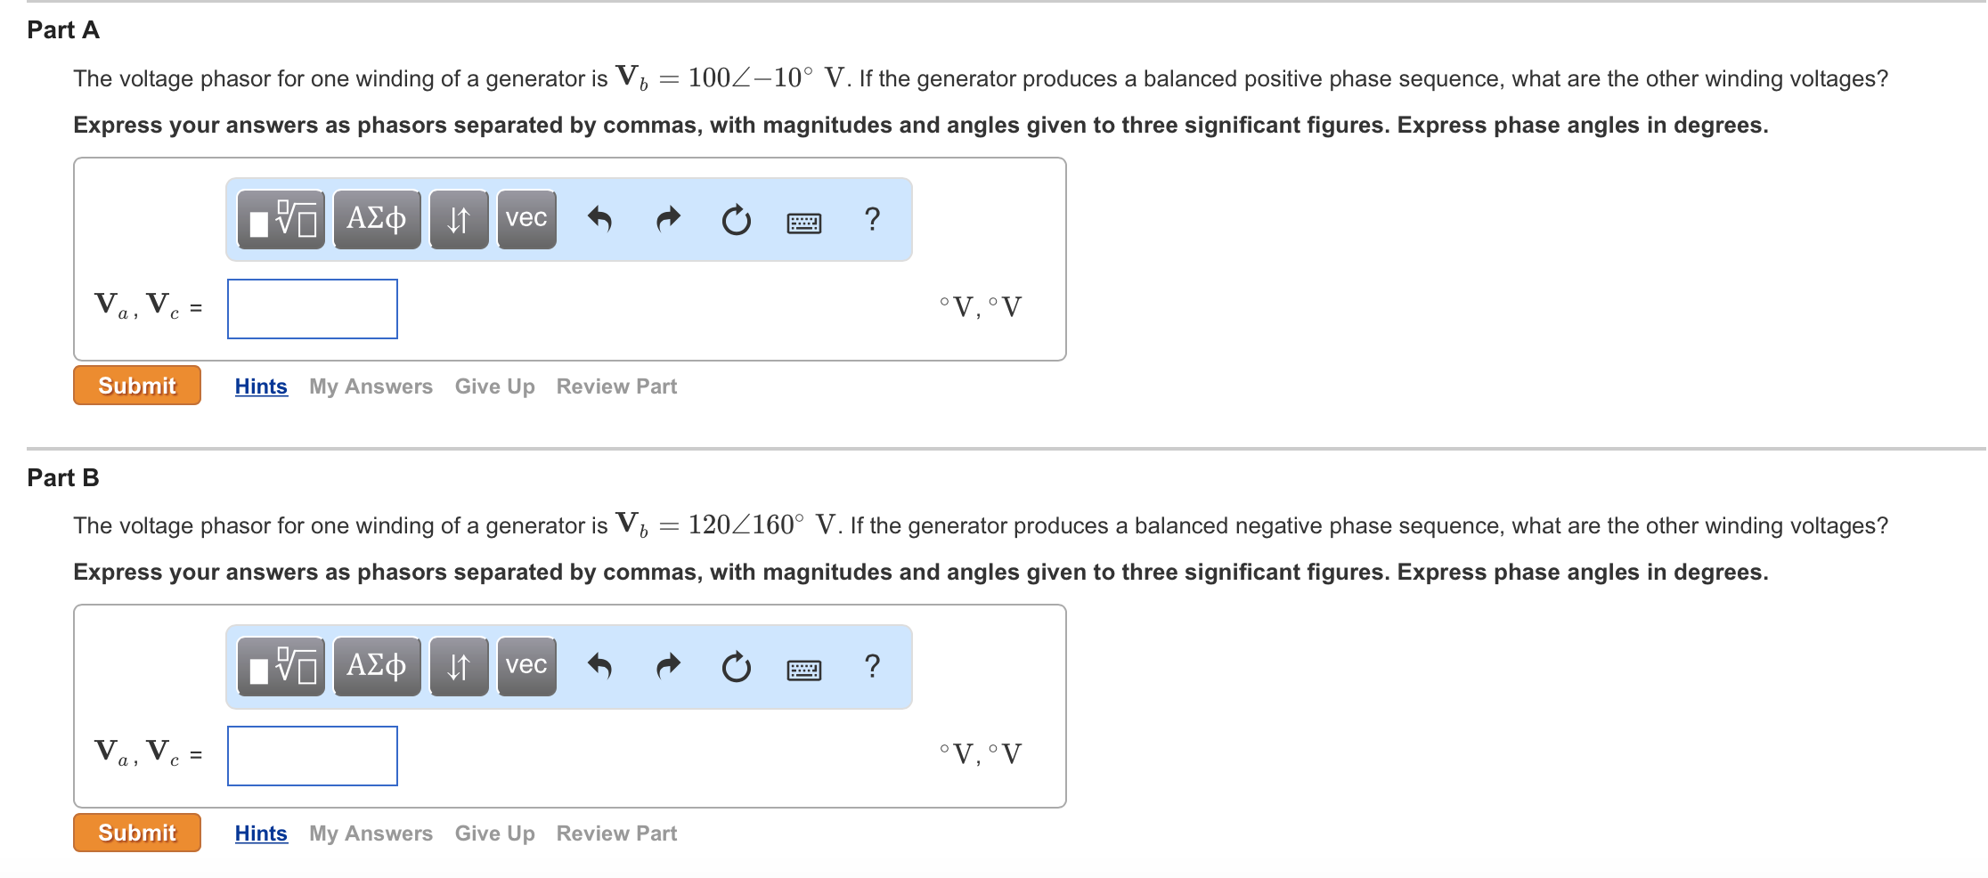Redo an edit in Part A

pos(667,219)
